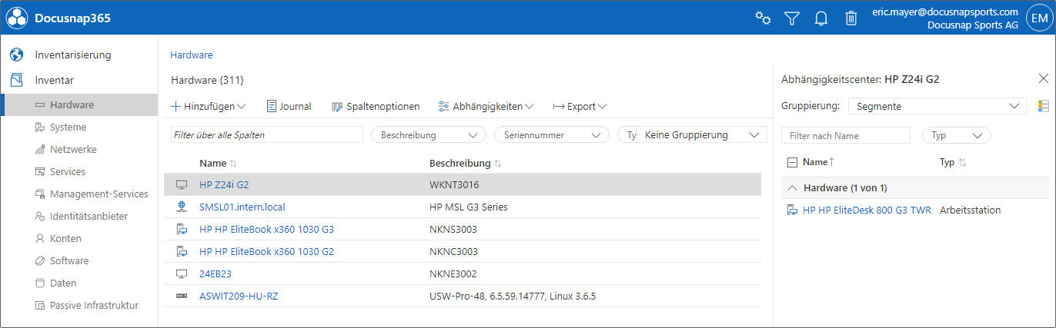Click the Docusnap365 logo icon
This screenshot has height=328, width=1056.
point(18,18)
